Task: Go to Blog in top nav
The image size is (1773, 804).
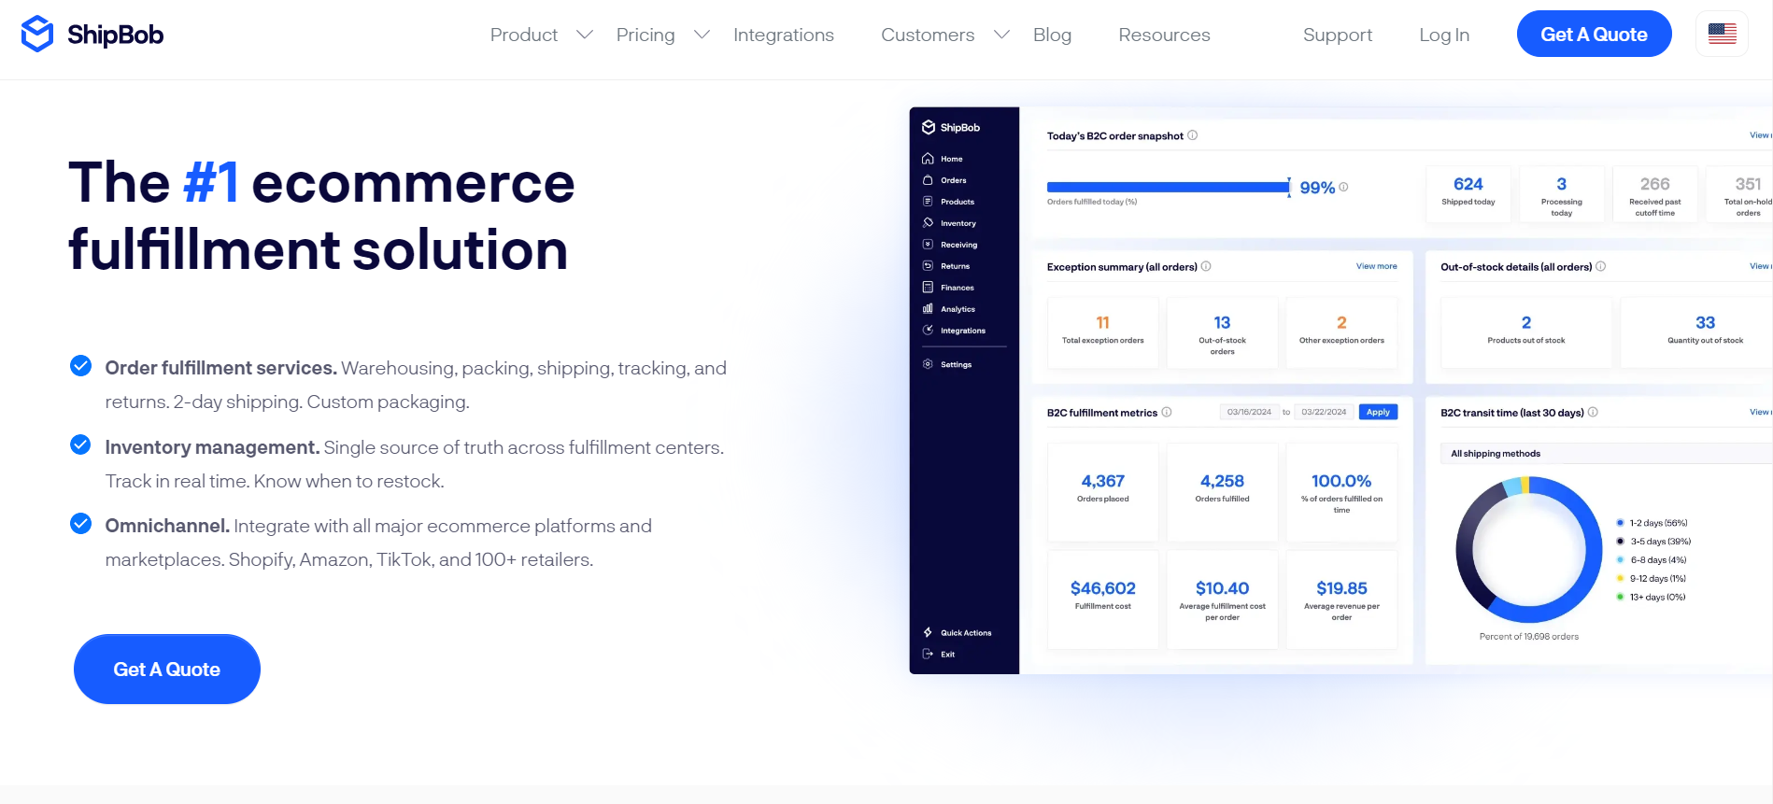Action: click(x=1052, y=35)
